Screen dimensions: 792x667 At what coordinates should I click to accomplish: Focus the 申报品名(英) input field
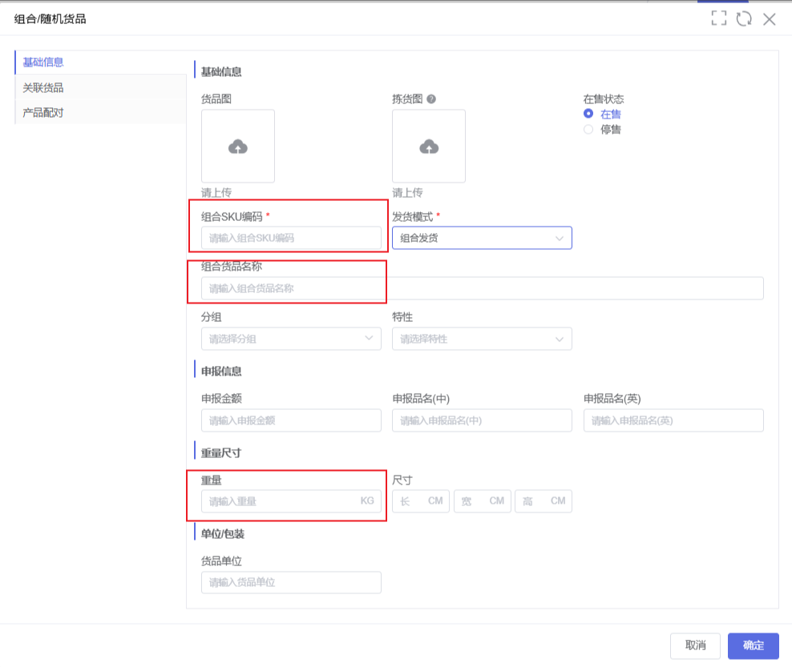coord(673,420)
